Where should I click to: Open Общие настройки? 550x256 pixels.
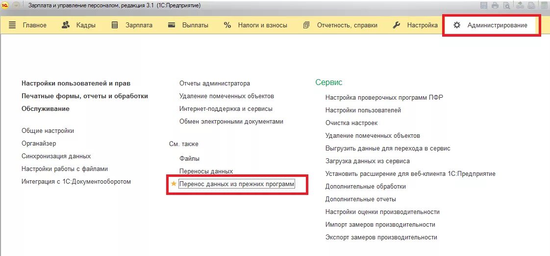click(48, 131)
